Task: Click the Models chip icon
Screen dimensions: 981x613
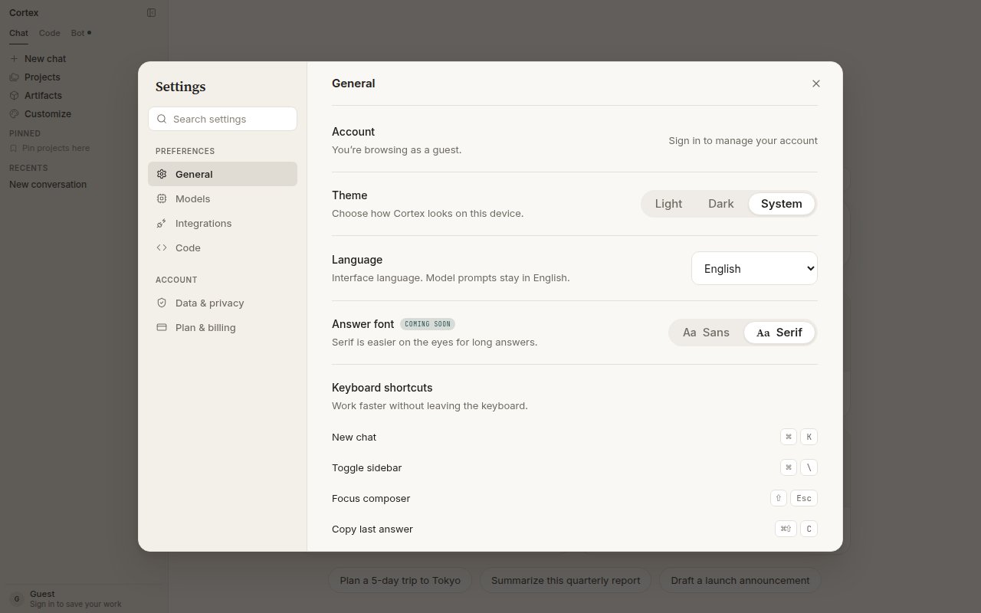Action: click(162, 198)
